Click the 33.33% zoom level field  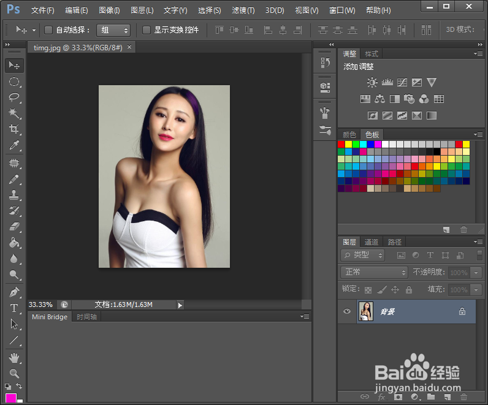pos(41,305)
